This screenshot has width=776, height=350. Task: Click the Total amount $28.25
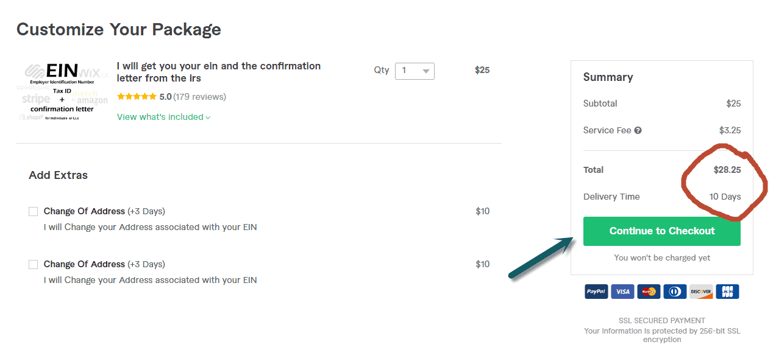(727, 170)
